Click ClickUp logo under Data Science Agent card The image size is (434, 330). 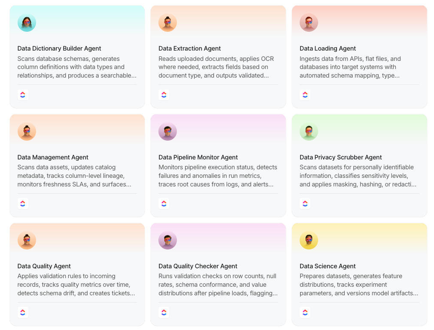[x=305, y=312]
